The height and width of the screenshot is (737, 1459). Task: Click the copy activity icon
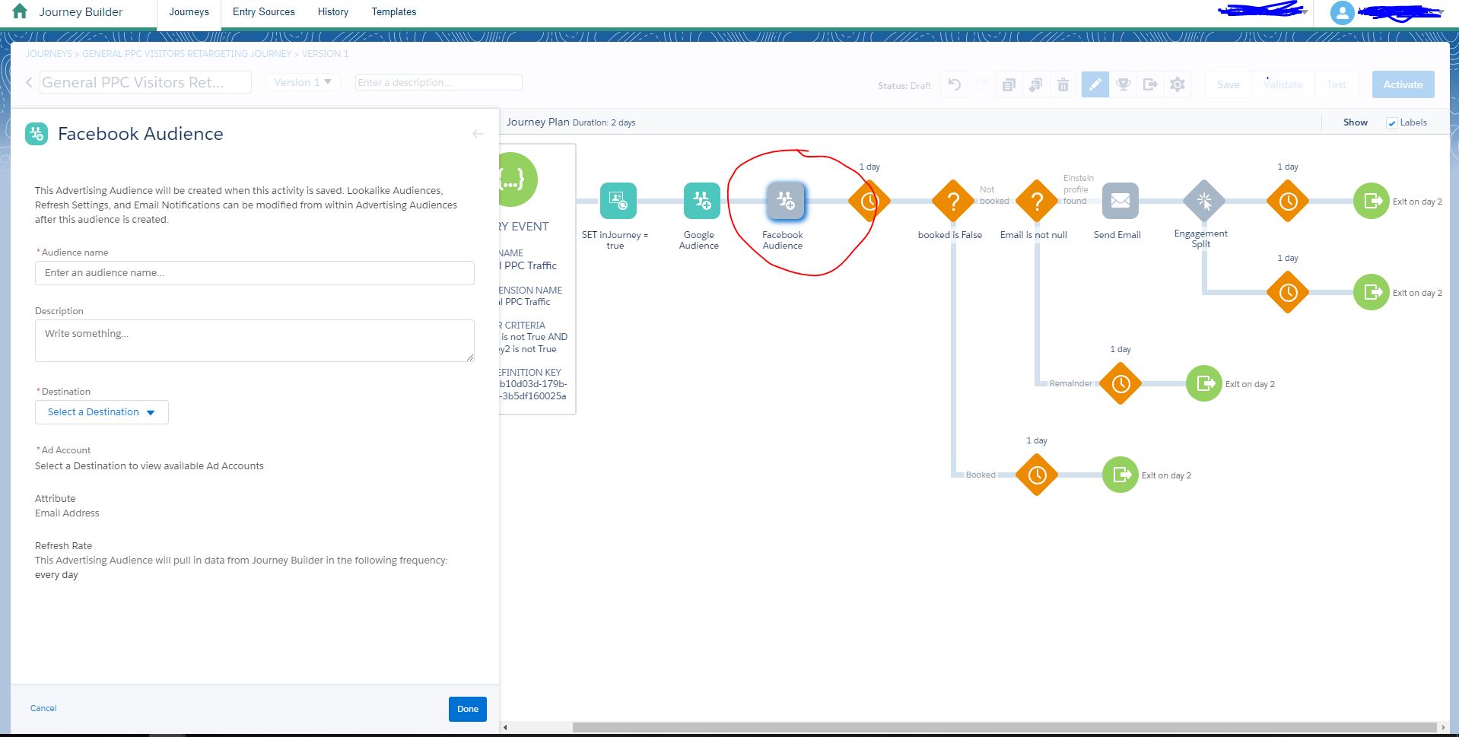[1009, 84]
